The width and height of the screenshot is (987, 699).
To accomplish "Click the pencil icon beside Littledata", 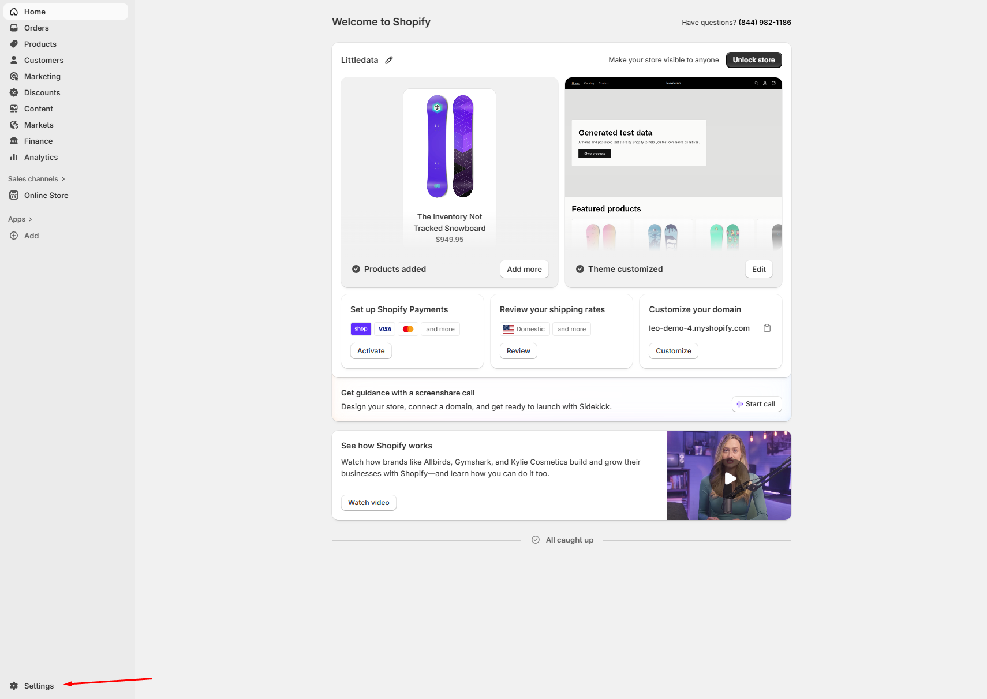I will point(389,60).
